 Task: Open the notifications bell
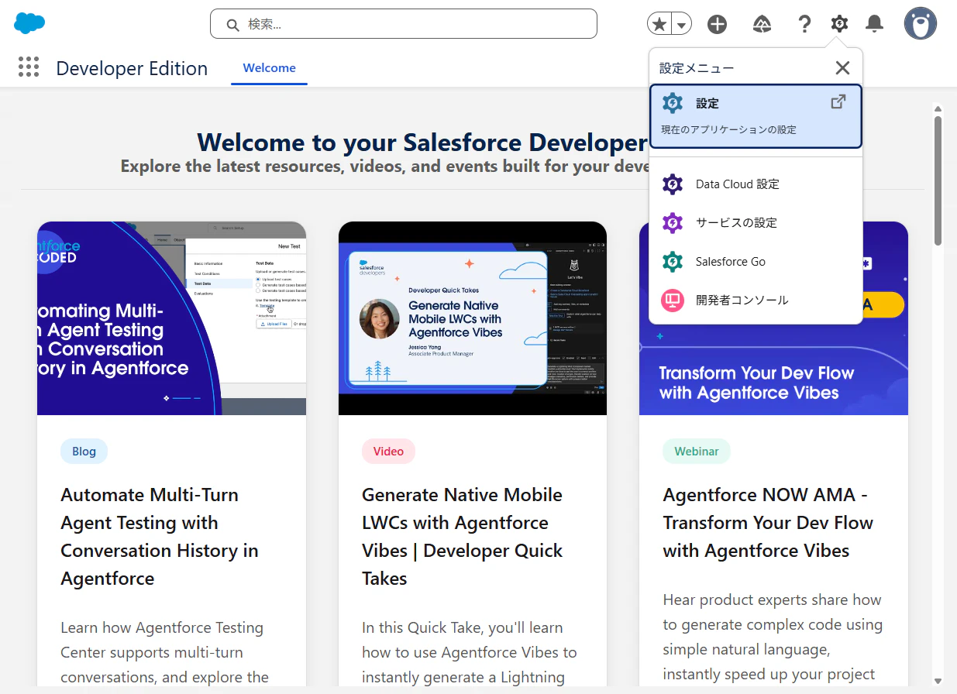pos(875,24)
